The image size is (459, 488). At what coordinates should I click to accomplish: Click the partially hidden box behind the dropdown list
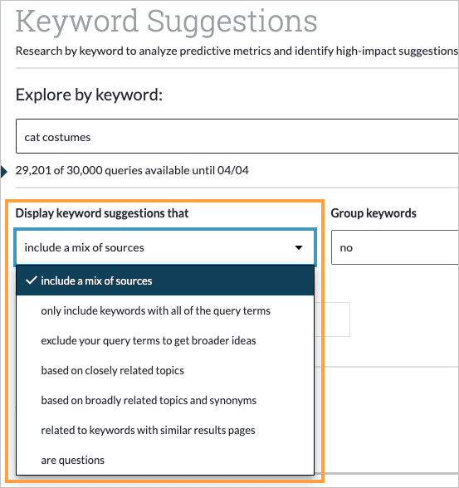point(332,320)
